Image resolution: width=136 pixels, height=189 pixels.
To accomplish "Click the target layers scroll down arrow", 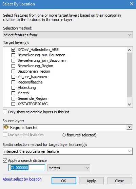I will click(130, 105).
